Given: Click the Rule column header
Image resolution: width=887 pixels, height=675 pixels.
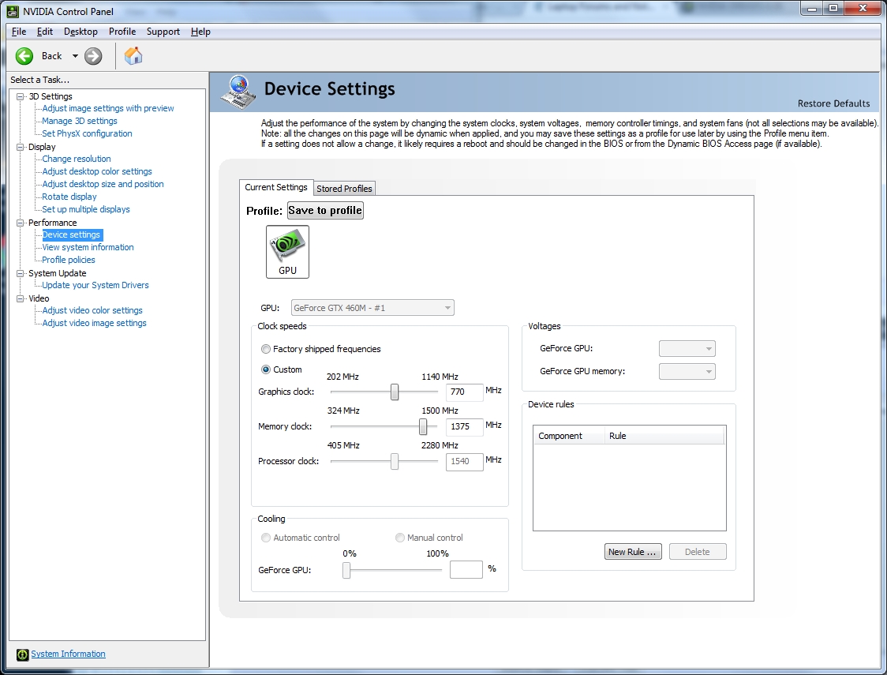Looking at the screenshot, I should [x=664, y=436].
